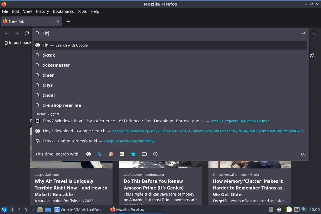Open the Help menu
This screenshot has height=214, width=321.
coord(95,11)
